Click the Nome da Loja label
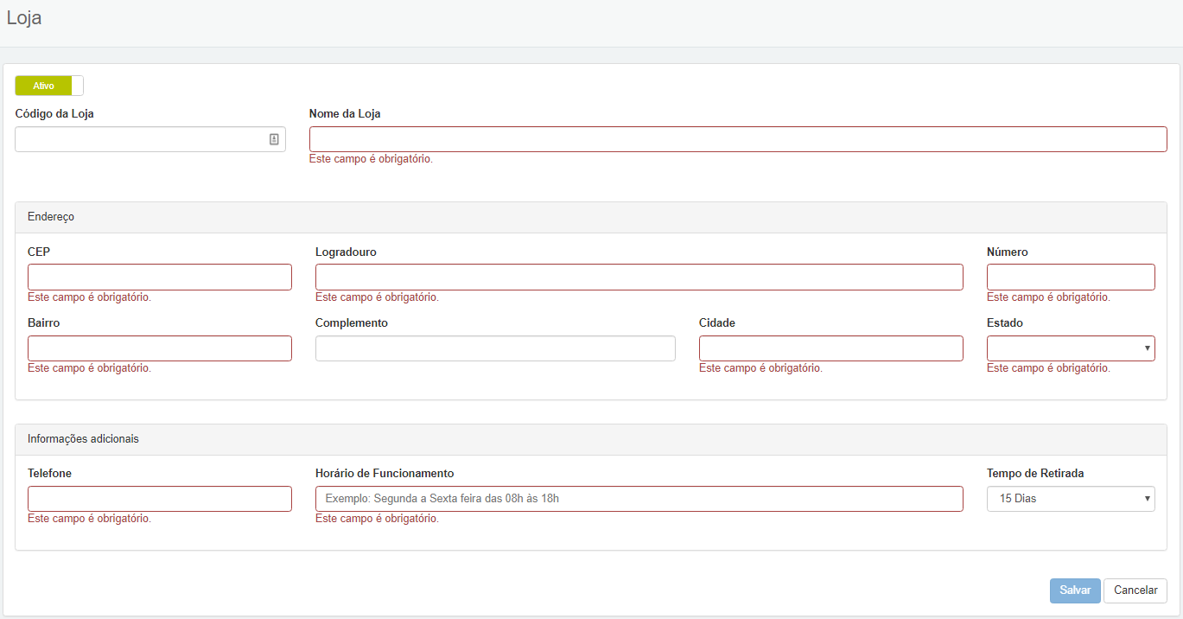Image resolution: width=1183 pixels, height=619 pixels. 345,114
